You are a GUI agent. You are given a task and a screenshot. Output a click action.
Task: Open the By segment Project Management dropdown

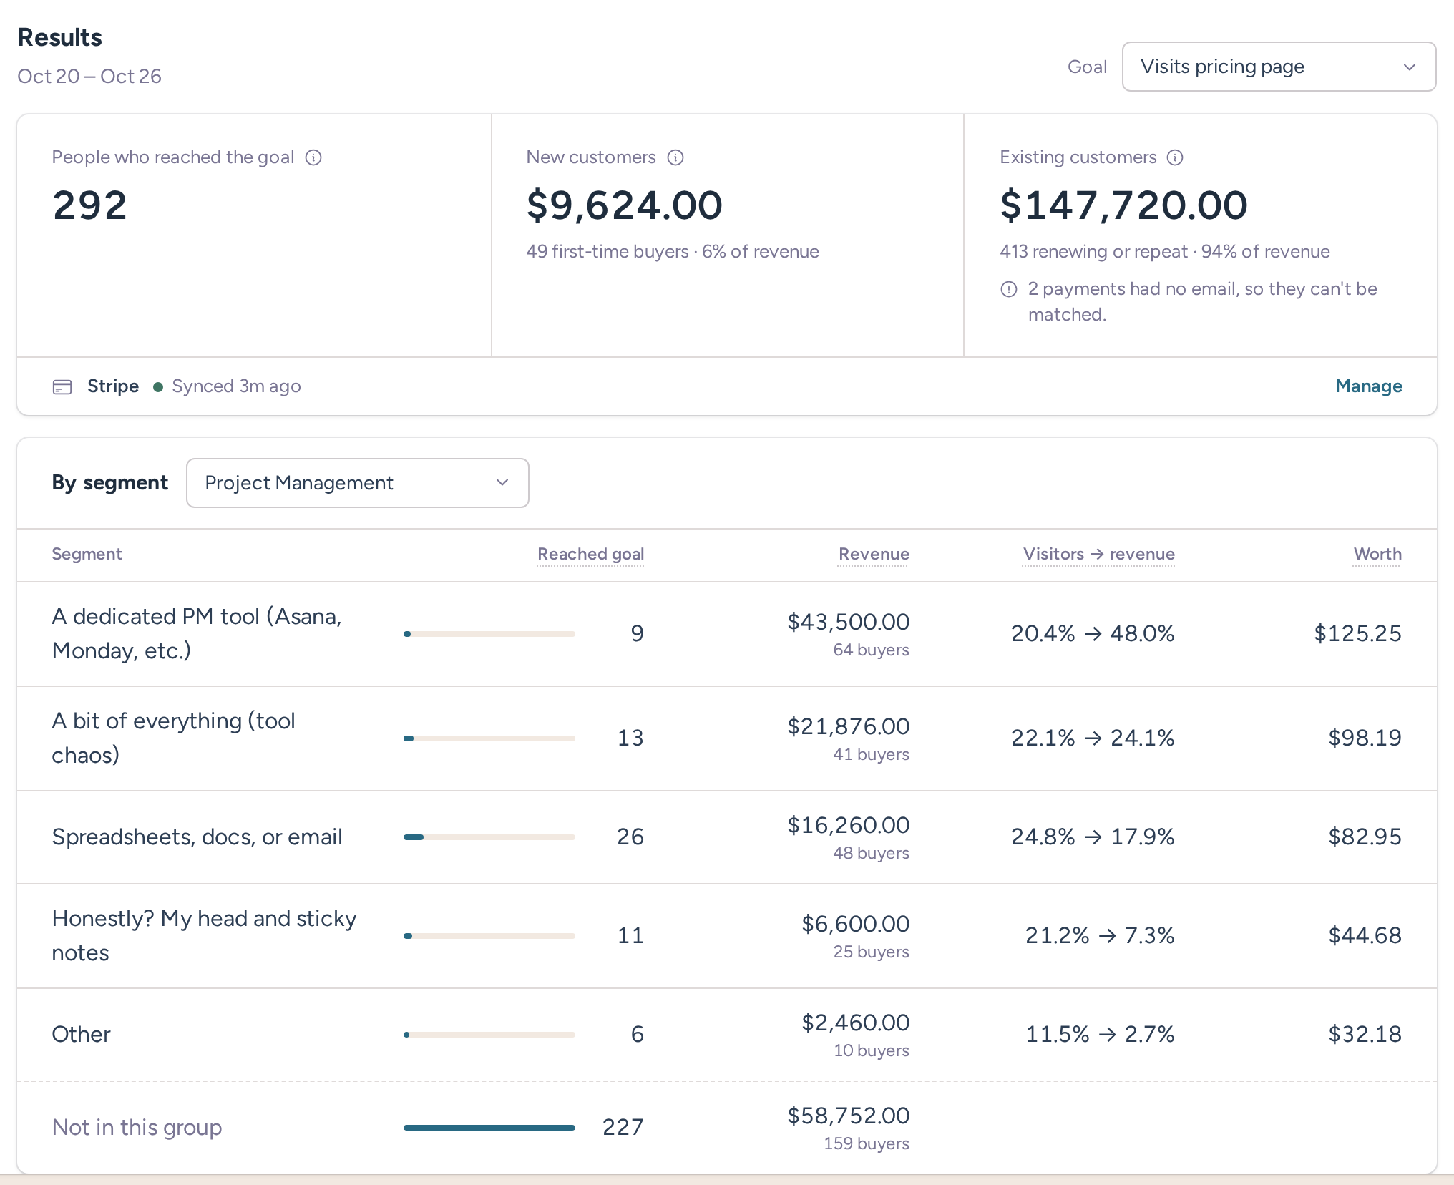point(358,483)
